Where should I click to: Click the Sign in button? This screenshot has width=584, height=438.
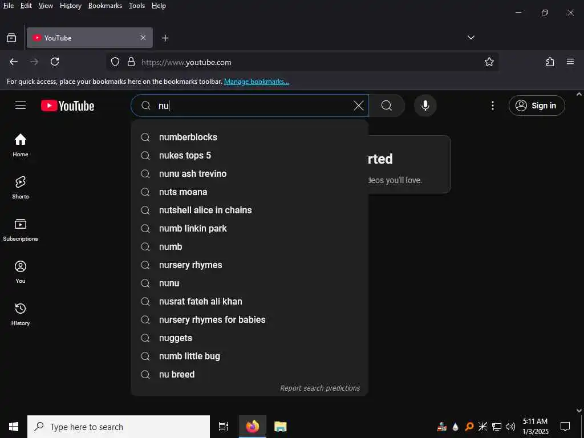537,106
